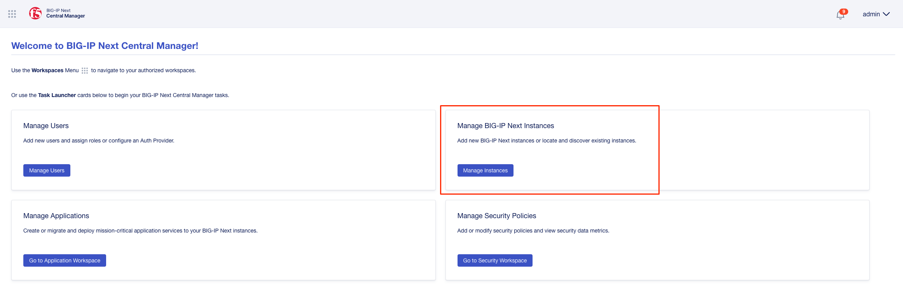This screenshot has width=903, height=295.
Task: Click the bold 'Workspaces' word in instructions
Action: click(47, 70)
